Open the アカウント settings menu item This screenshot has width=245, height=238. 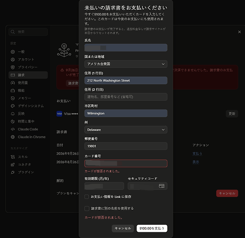coord(28,59)
